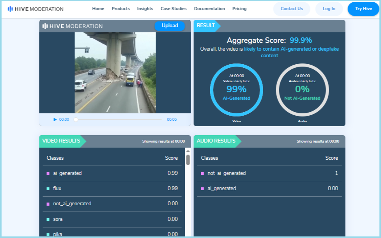This screenshot has height=238, width=381.
Task: Click the Log In button
Action: pyautogui.click(x=329, y=9)
